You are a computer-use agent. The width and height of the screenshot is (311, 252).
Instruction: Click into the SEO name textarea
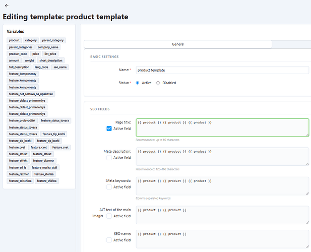point(222,239)
